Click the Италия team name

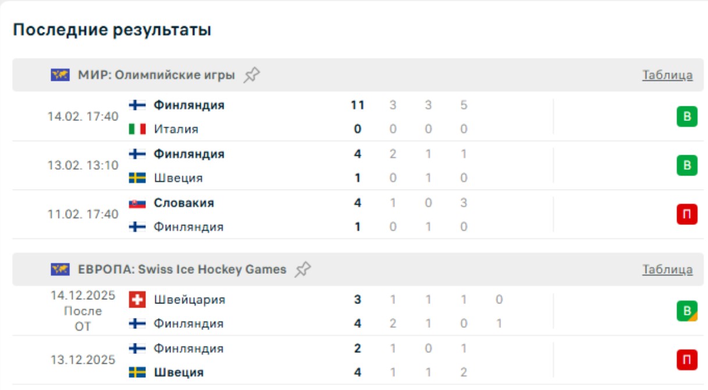pos(176,129)
